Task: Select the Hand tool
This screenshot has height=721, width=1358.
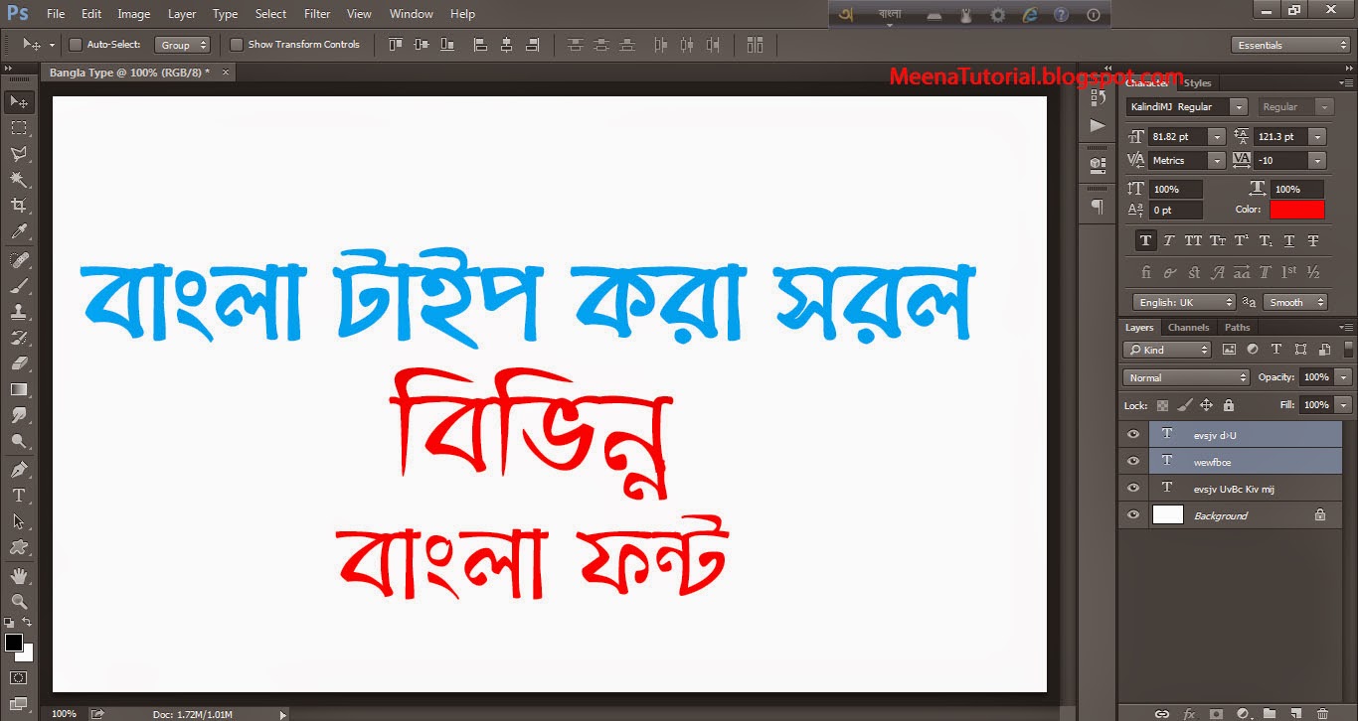Action: click(x=18, y=575)
